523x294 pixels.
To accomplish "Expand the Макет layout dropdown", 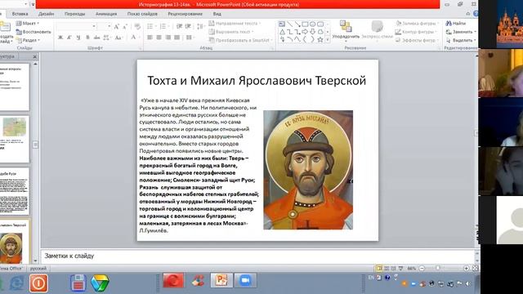I will tap(28, 24).
